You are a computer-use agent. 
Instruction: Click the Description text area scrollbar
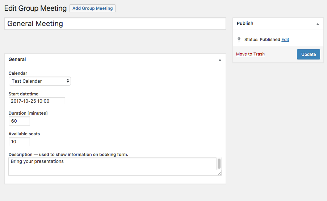coord(219,163)
